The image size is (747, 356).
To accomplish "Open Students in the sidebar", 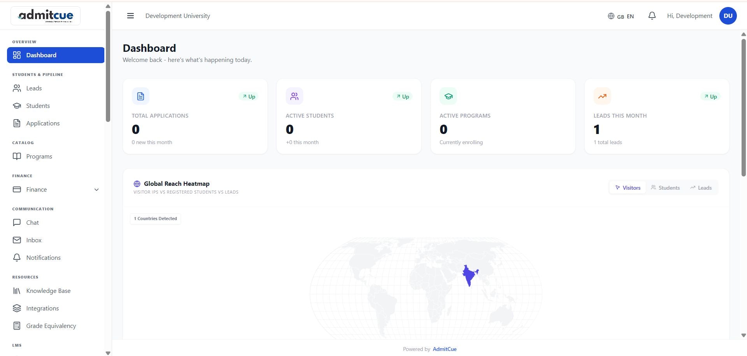I will click(56, 106).
